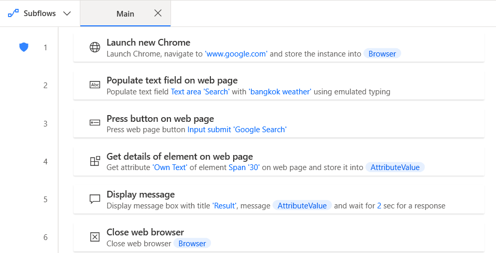This screenshot has width=496, height=253.
Task: Select the AttributeValue variable in step 4
Action: click(x=395, y=167)
